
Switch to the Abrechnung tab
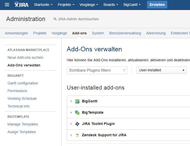(x=156, y=33)
